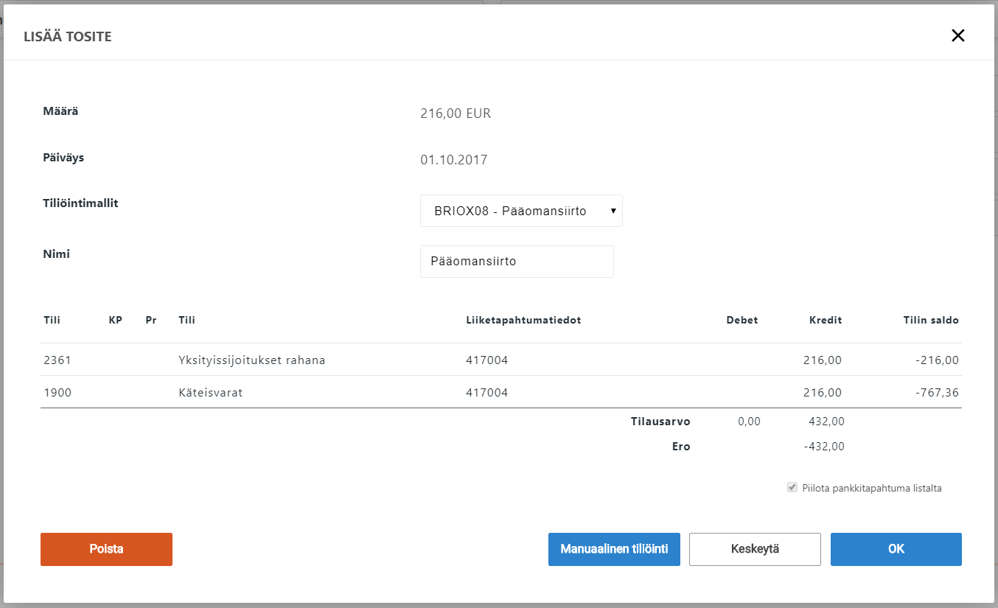Click the Pr column header
This screenshot has height=608, width=998.
pyautogui.click(x=151, y=321)
